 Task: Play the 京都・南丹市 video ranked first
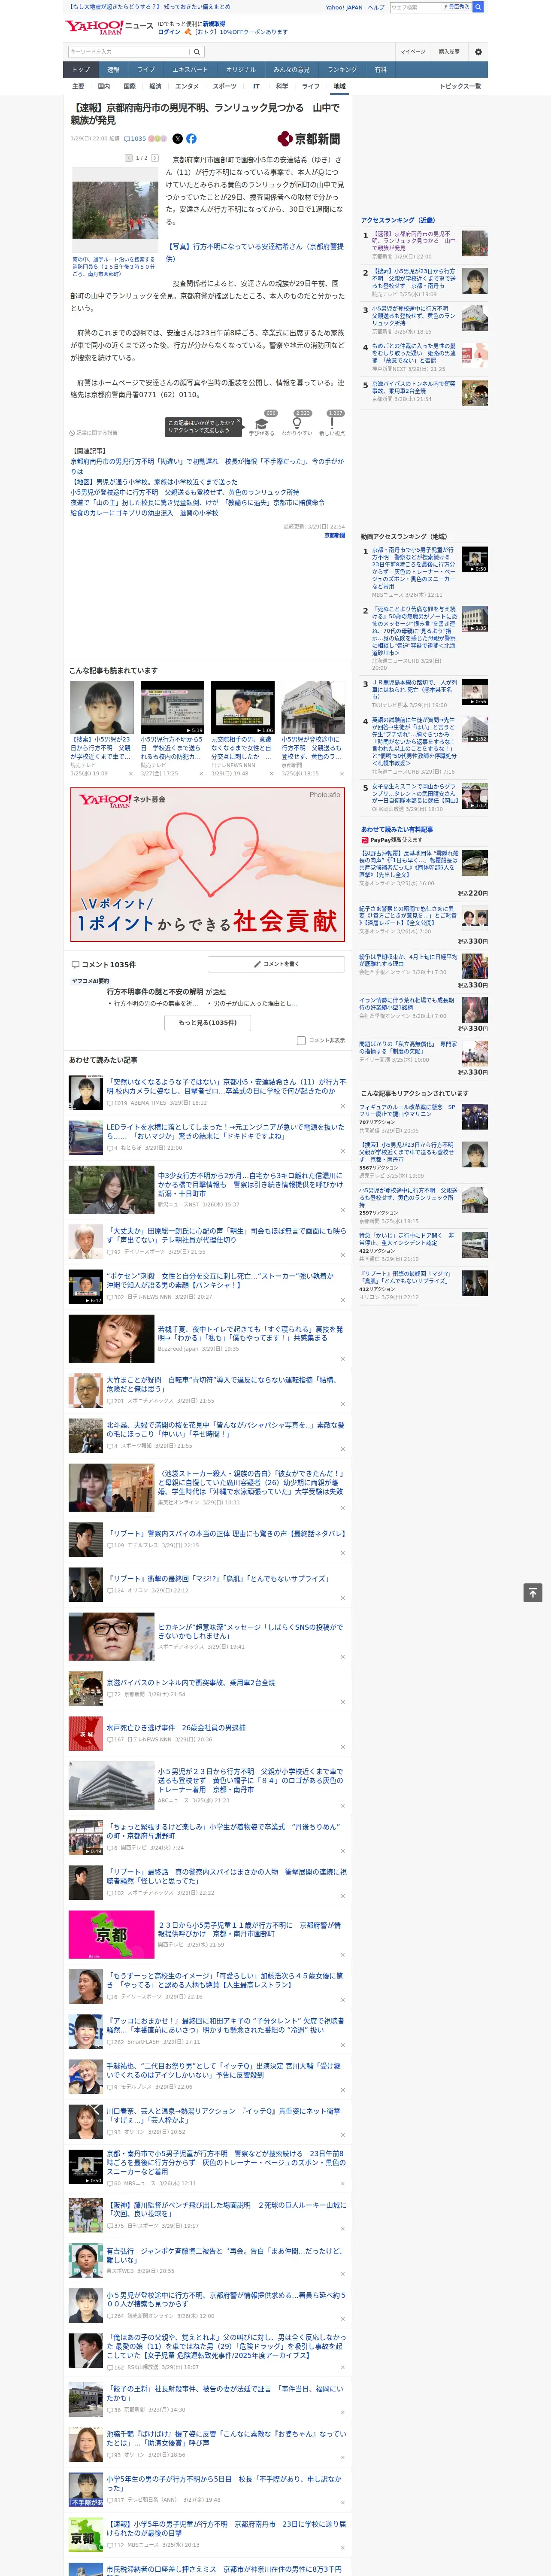474,559
